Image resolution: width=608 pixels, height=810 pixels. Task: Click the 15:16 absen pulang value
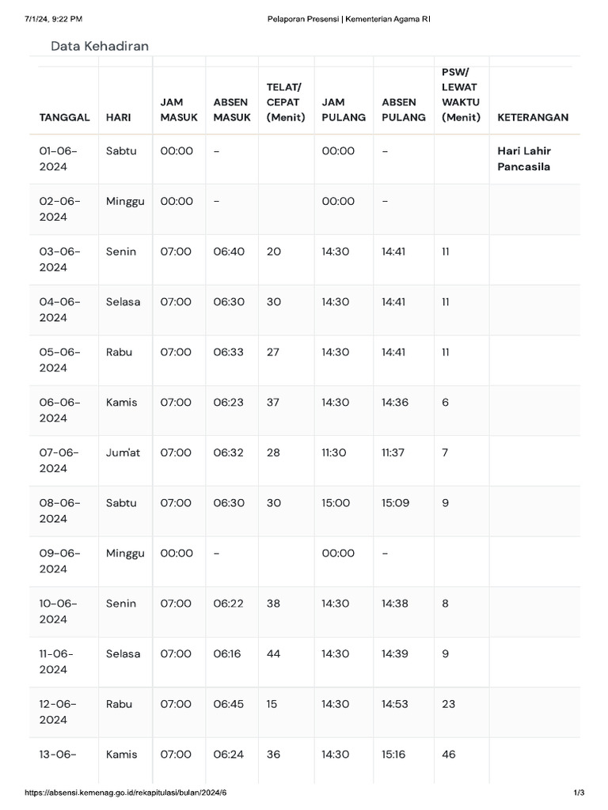point(393,755)
